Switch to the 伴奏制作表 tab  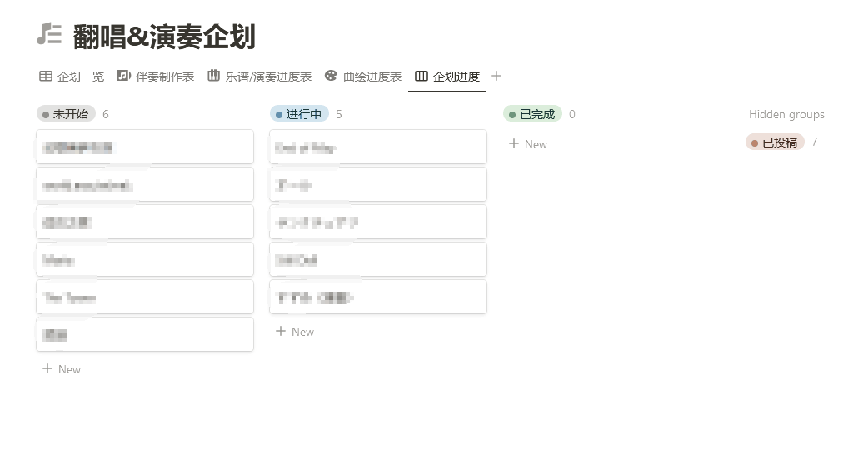pos(155,77)
